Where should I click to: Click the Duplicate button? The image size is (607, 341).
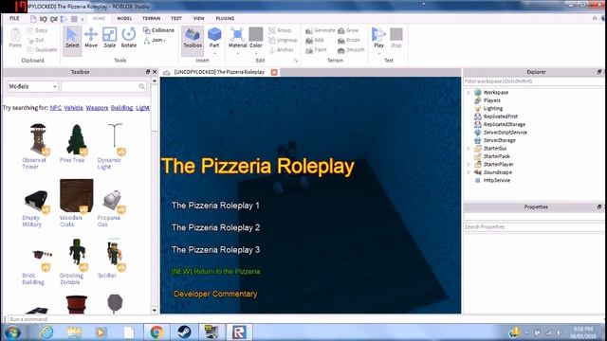coord(42,50)
